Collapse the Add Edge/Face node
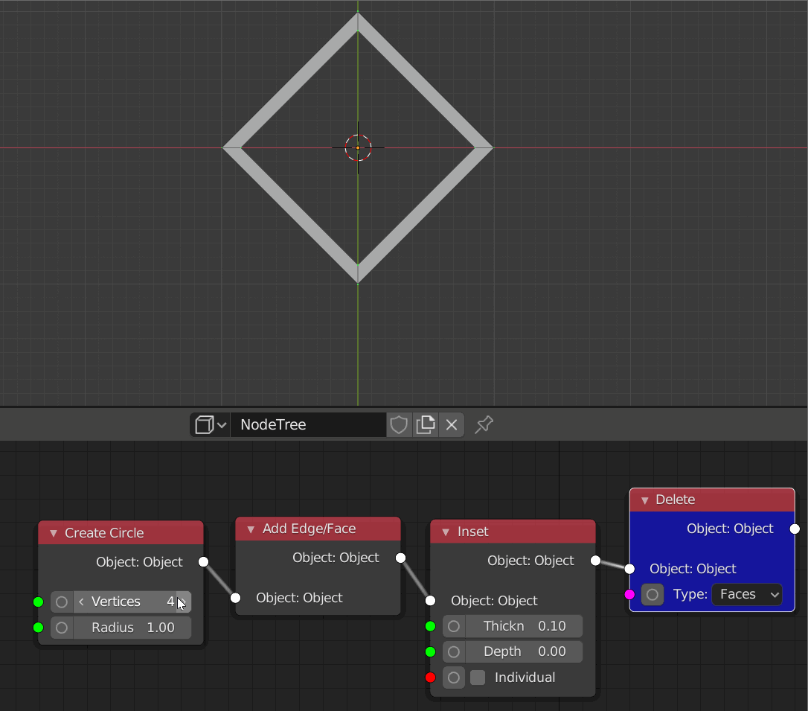This screenshot has height=711, width=808. [x=250, y=529]
